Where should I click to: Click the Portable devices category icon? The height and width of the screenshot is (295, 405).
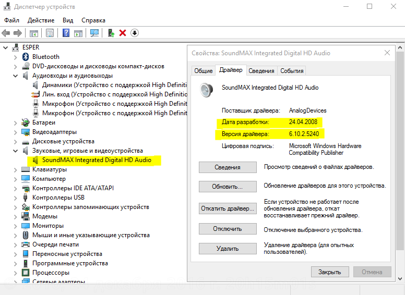pyautogui.click(x=26, y=254)
